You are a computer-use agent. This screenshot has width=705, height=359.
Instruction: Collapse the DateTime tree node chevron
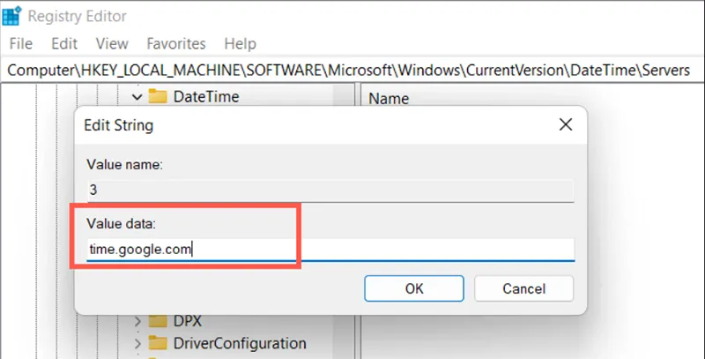coord(137,96)
